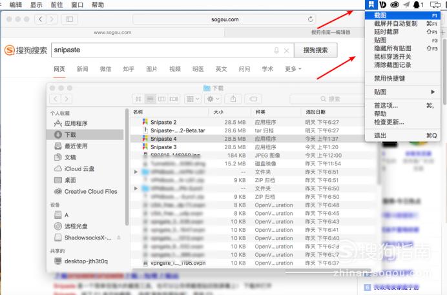Click the Sogou search logo
447x295 pixels.
pos(26,50)
